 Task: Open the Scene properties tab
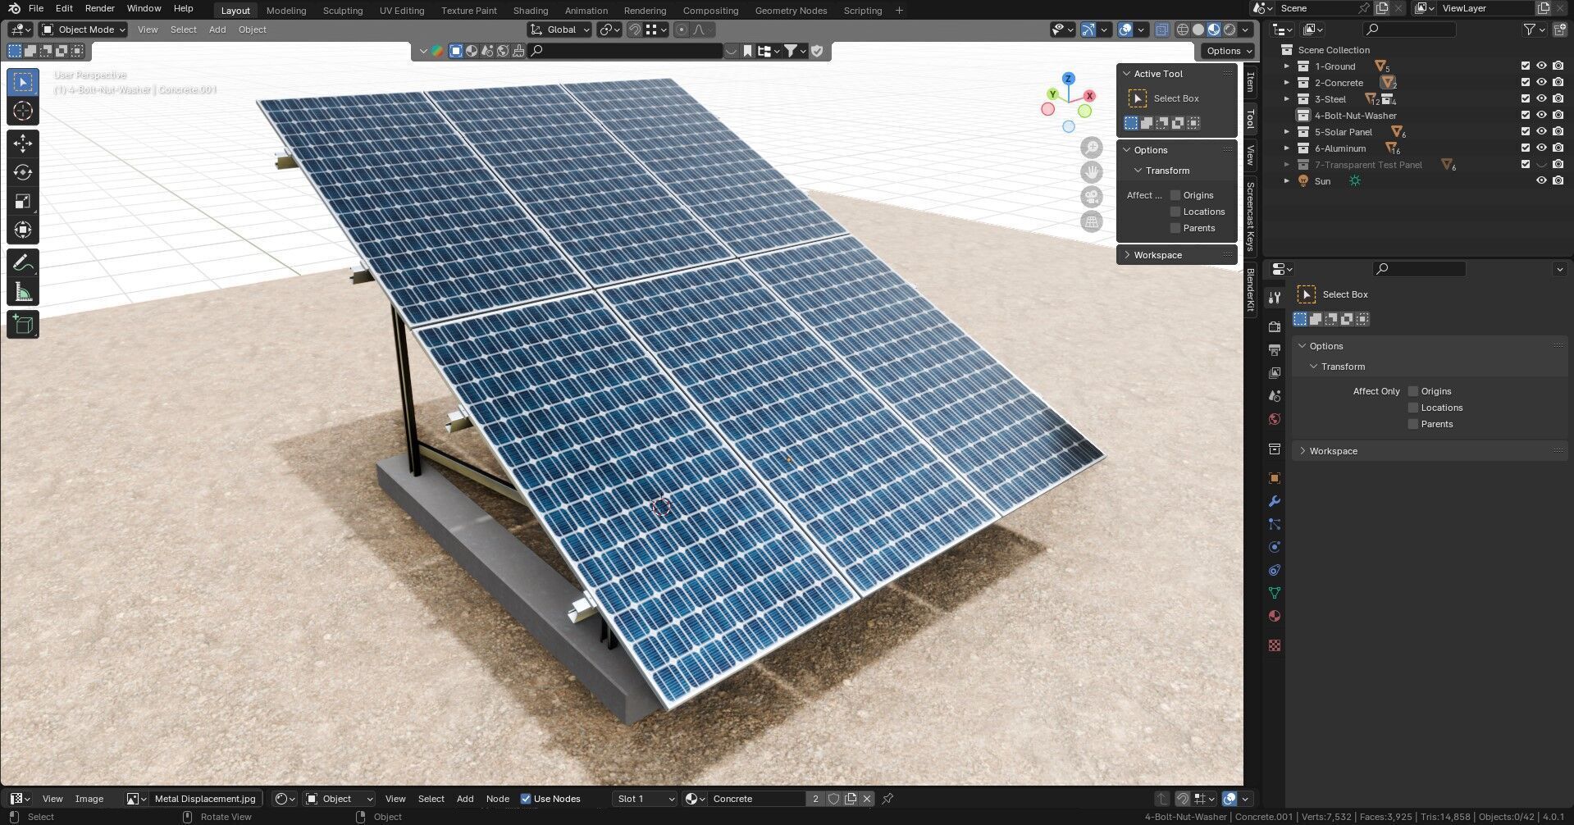tap(1274, 396)
